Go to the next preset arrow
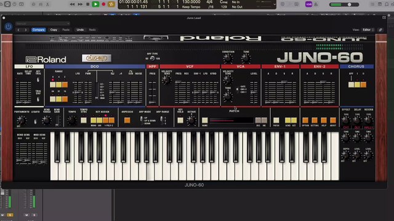 [x=26, y=30]
